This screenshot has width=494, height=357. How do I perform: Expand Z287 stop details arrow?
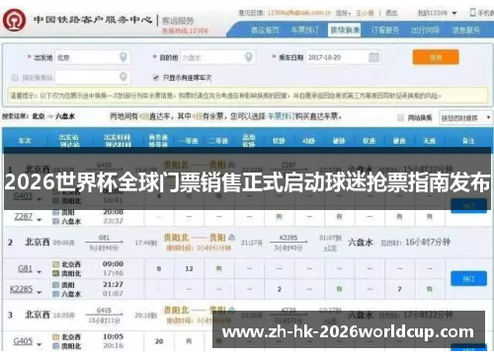coord(40,219)
